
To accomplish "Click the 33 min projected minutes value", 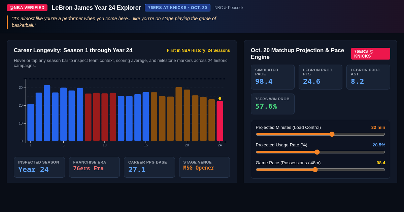I will click(378, 128).
